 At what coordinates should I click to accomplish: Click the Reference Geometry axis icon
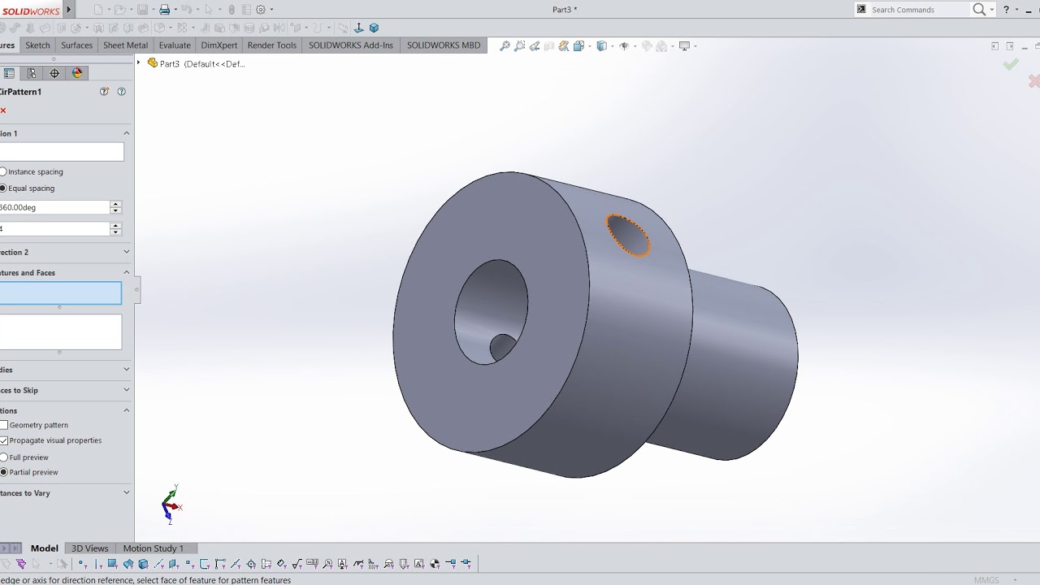pos(358,28)
